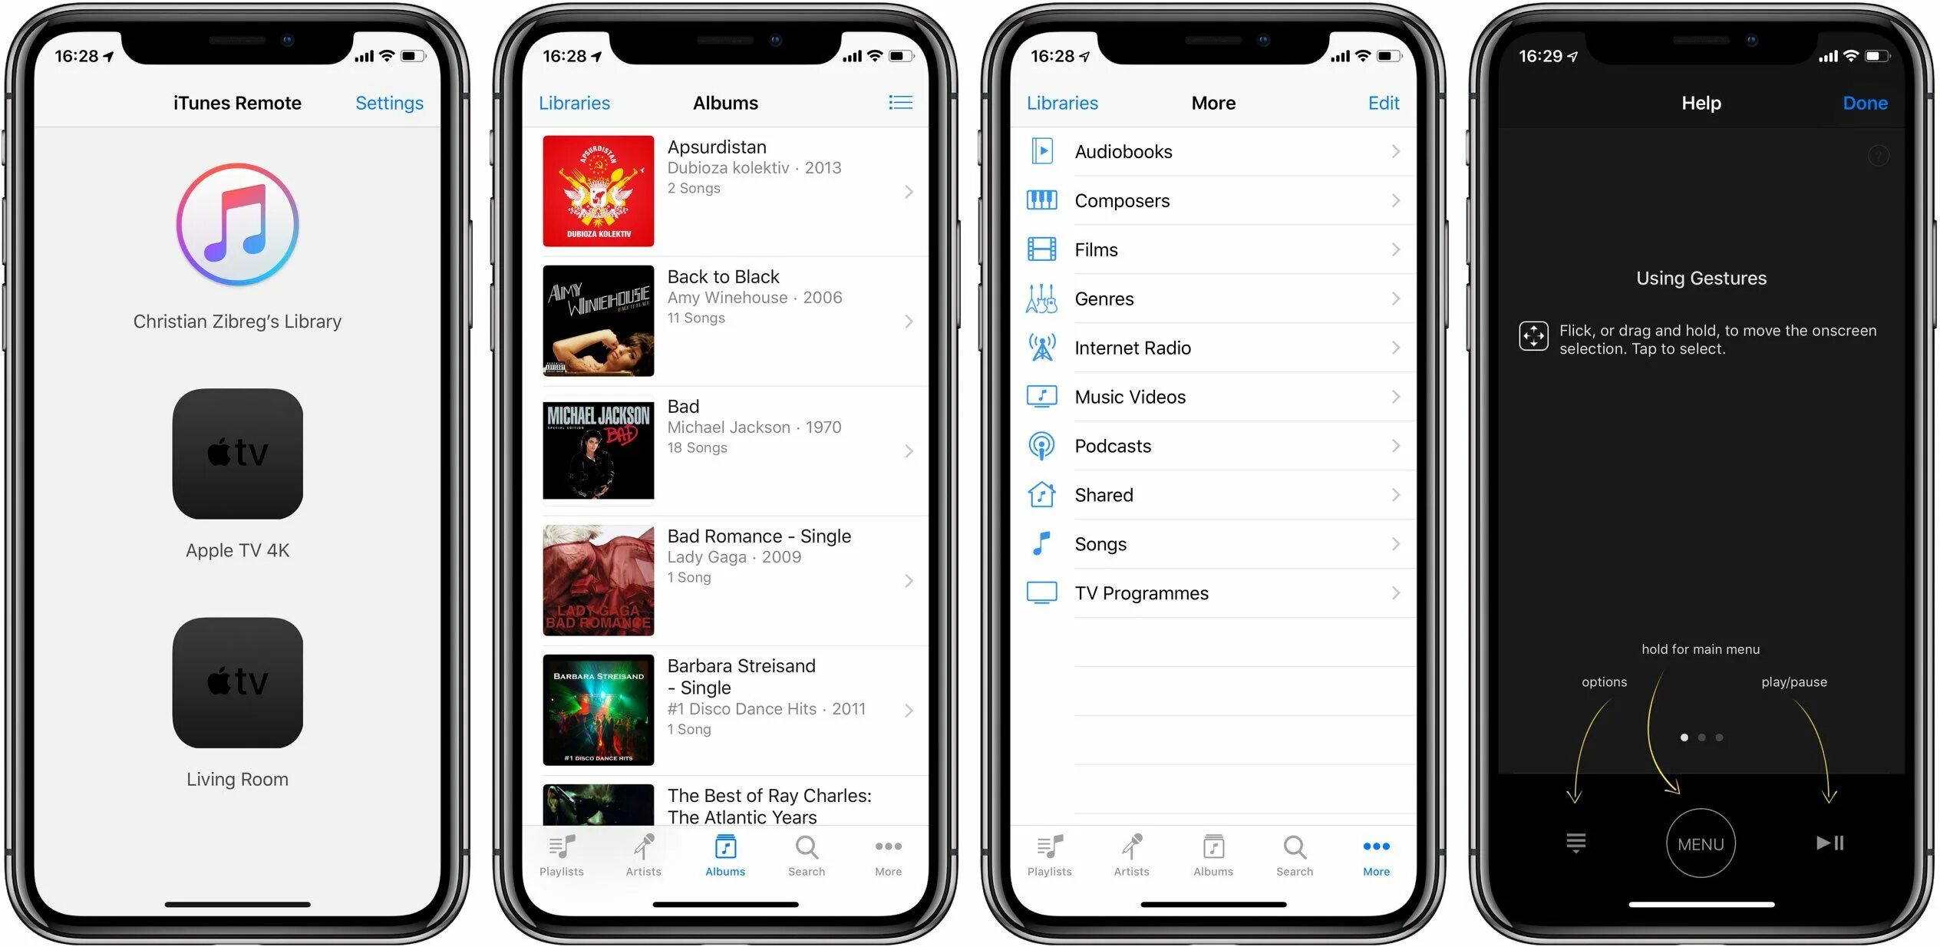Select Audiobooks category

click(x=1214, y=151)
